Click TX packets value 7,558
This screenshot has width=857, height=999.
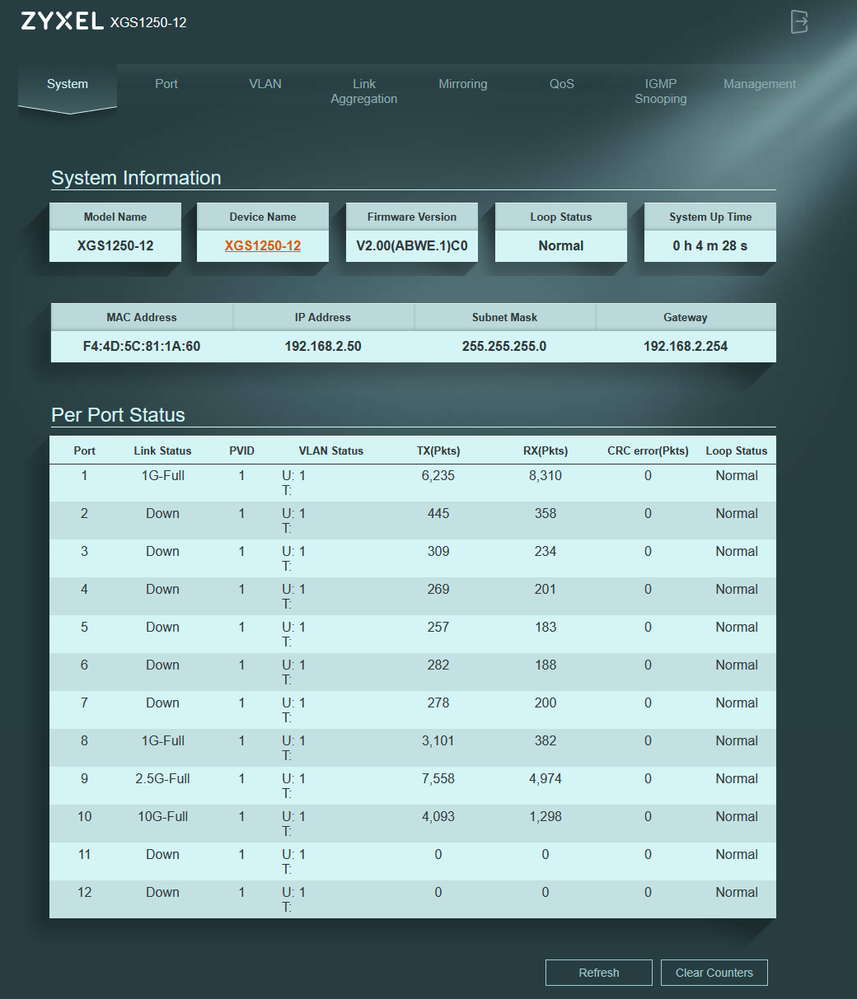438,778
